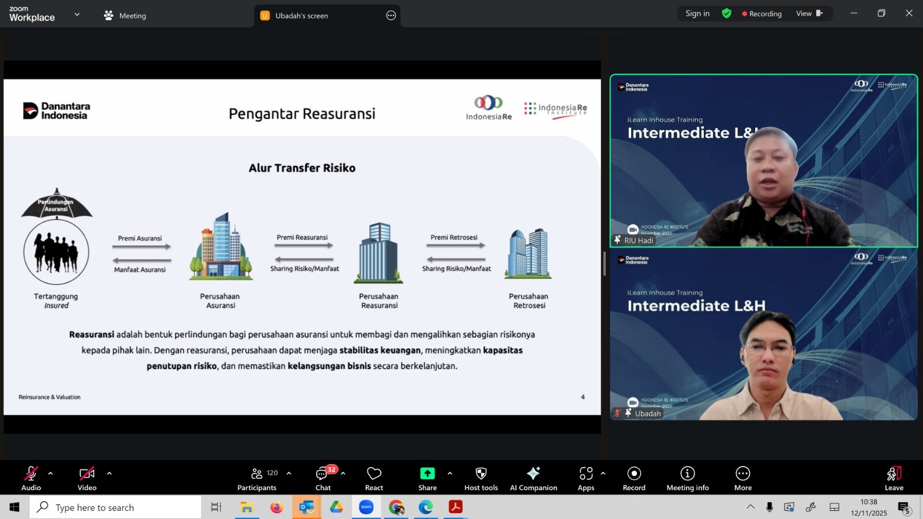Switch to the Meeting tab

(x=125, y=16)
